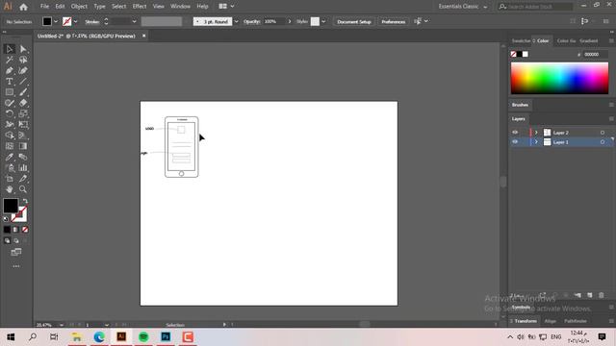Switch to the Swatches panel tab
This screenshot has height=346, width=616.
(521, 40)
